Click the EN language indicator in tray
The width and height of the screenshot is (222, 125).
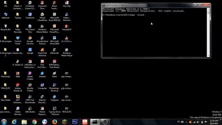tap(179, 122)
